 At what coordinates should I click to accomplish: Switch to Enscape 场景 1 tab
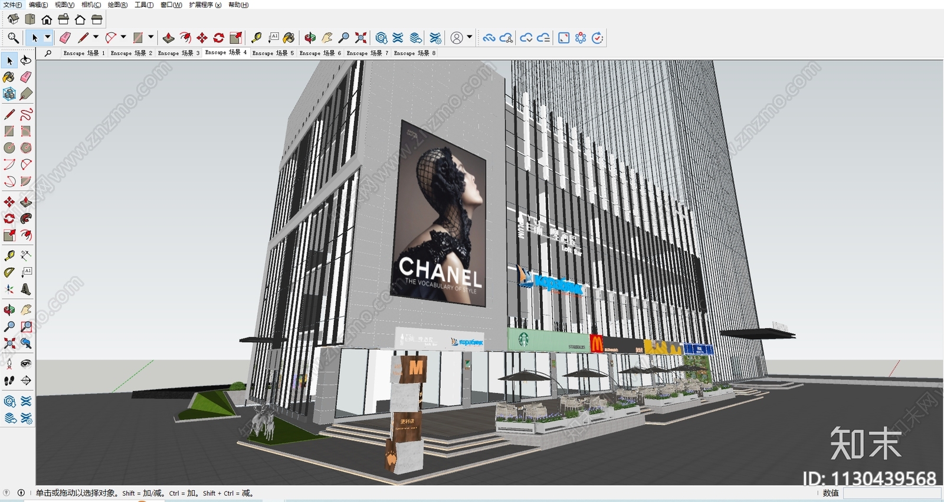click(x=84, y=53)
